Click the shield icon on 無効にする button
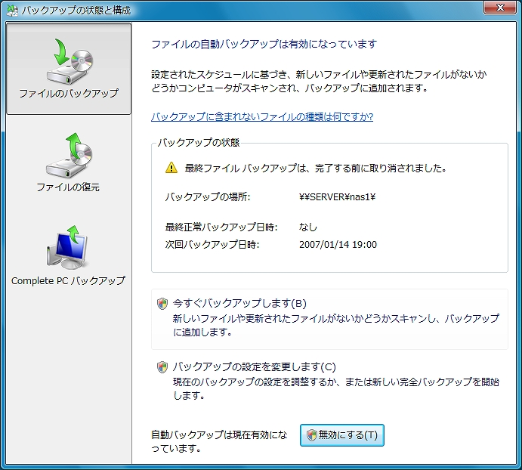The width and height of the screenshot is (522, 470). (x=311, y=435)
